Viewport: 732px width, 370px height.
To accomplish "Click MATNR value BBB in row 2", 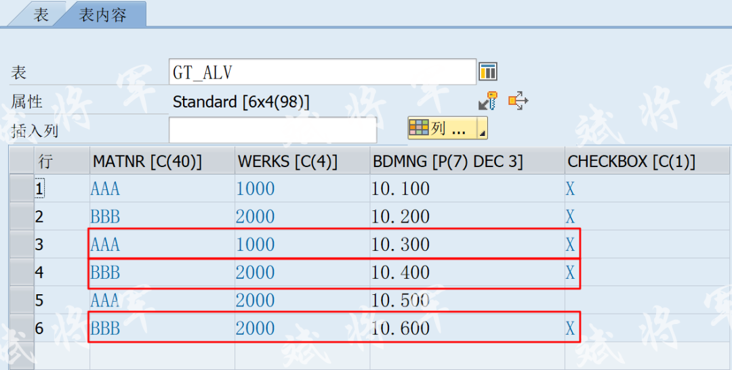I will 106,216.
